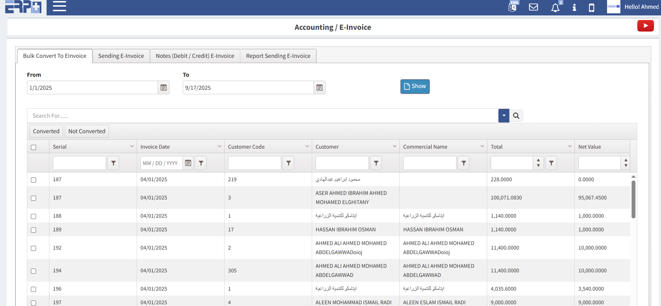Open the Report Sending E-Invoice tab

(278, 56)
